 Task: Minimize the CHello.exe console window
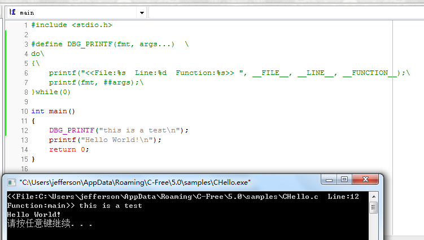point(329,180)
